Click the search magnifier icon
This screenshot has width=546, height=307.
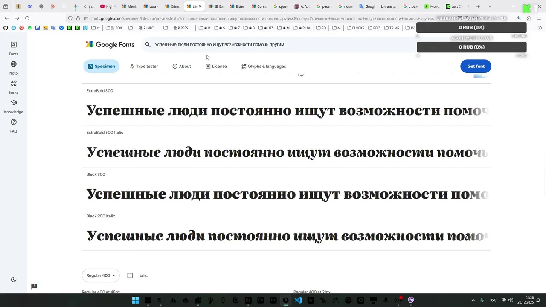tap(148, 44)
